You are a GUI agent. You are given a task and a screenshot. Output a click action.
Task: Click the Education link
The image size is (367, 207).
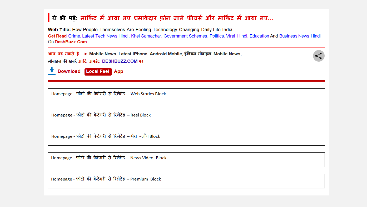[259, 36]
